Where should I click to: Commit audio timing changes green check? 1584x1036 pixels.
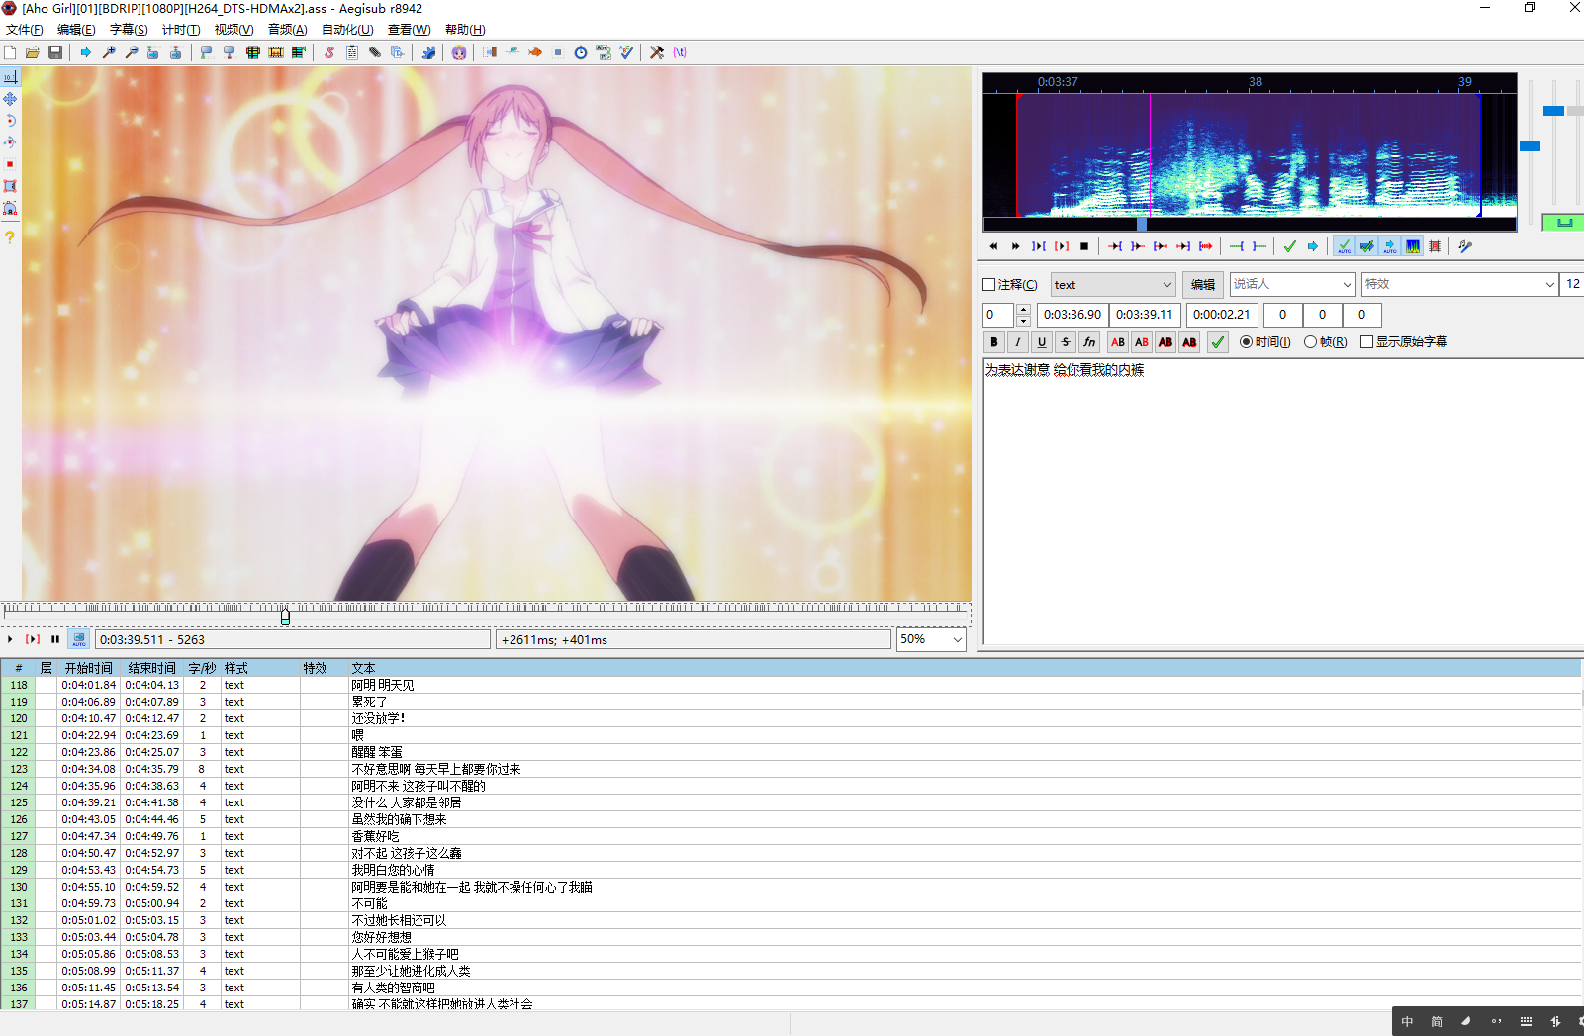coord(1290,246)
